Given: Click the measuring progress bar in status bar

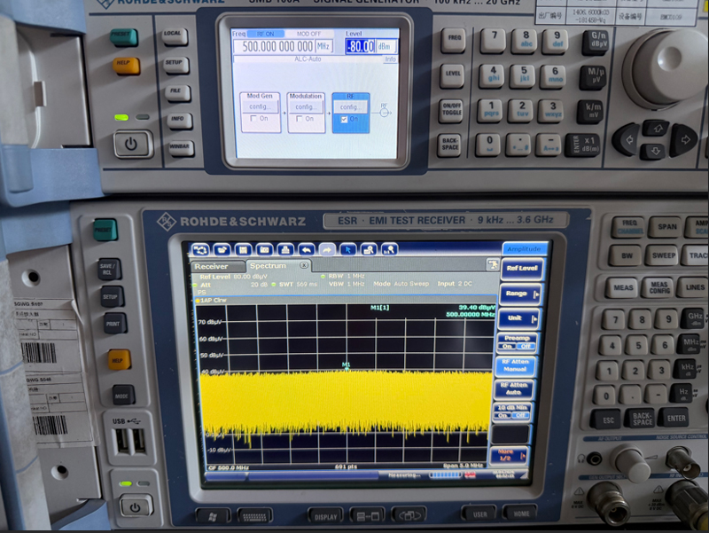Looking at the screenshot, I should (445, 475).
